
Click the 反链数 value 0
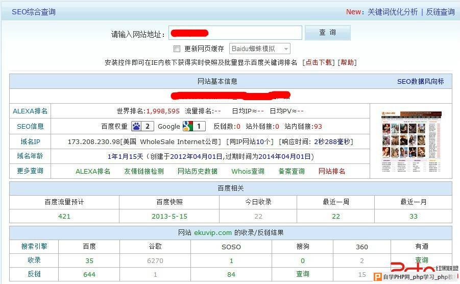[x=238, y=127]
